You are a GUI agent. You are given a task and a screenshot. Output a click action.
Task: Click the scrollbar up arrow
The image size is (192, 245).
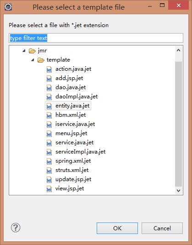point(178,50)
